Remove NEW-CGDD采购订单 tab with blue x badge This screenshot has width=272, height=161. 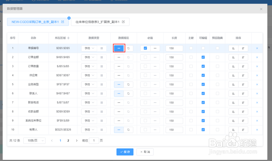(69, 18)
